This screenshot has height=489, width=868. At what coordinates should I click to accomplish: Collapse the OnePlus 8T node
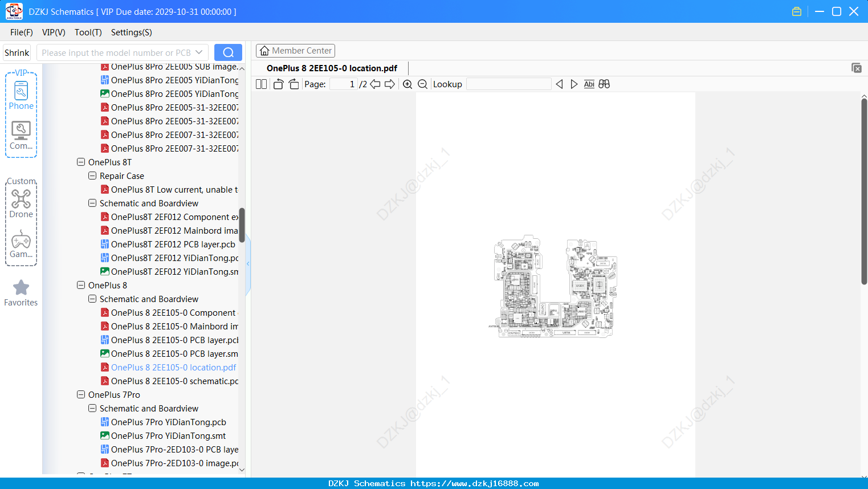point(81,162)
